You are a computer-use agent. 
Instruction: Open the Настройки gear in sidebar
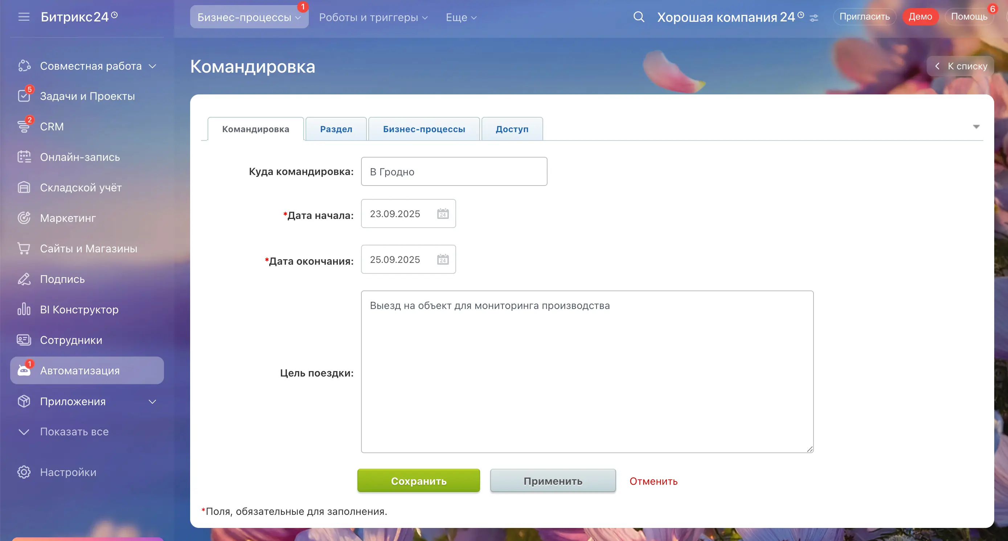point(24,472)
